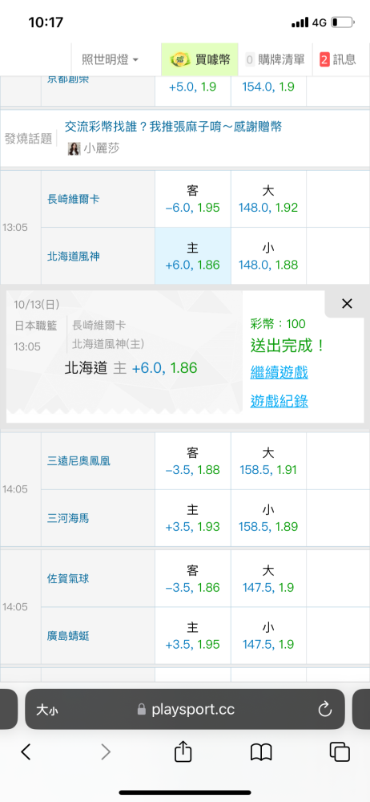This screenshot has height=802, width=370.
Task: Tap the playsport.cc address field
Action: click(x=184, y=709)
